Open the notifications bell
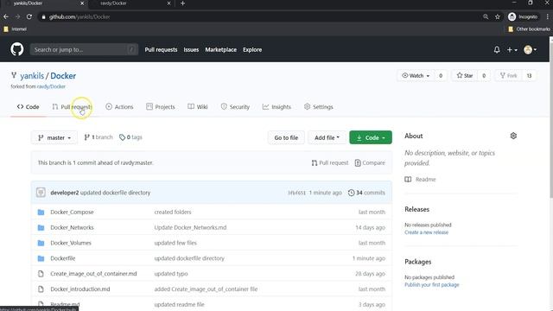The height and width of the screenshot is (311, 553). (x=497, y=50)
